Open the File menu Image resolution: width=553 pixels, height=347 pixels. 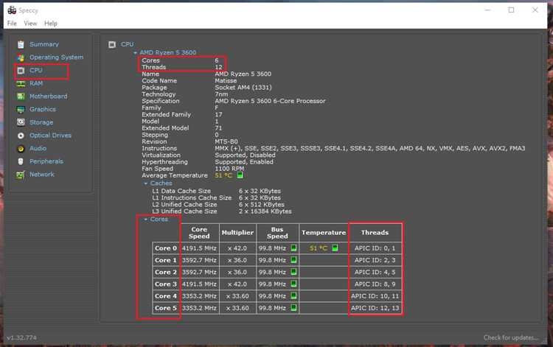(12, 24)
